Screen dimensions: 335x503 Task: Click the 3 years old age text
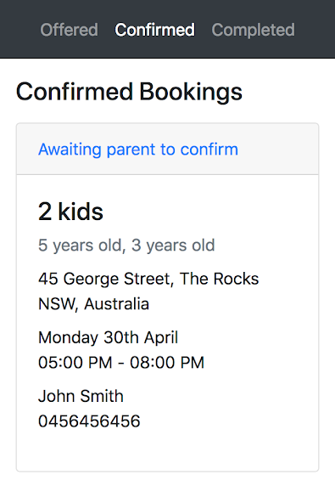(x=173, y=245)
